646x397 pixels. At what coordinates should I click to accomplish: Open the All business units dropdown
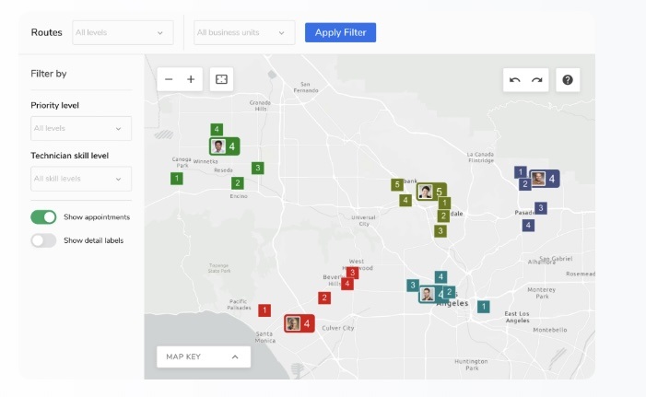pos(244,32)
